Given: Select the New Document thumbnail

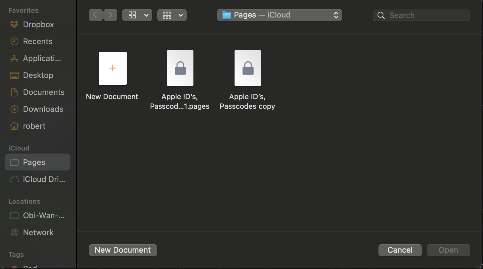Looking at the screenshot, I should pos(113,68).
